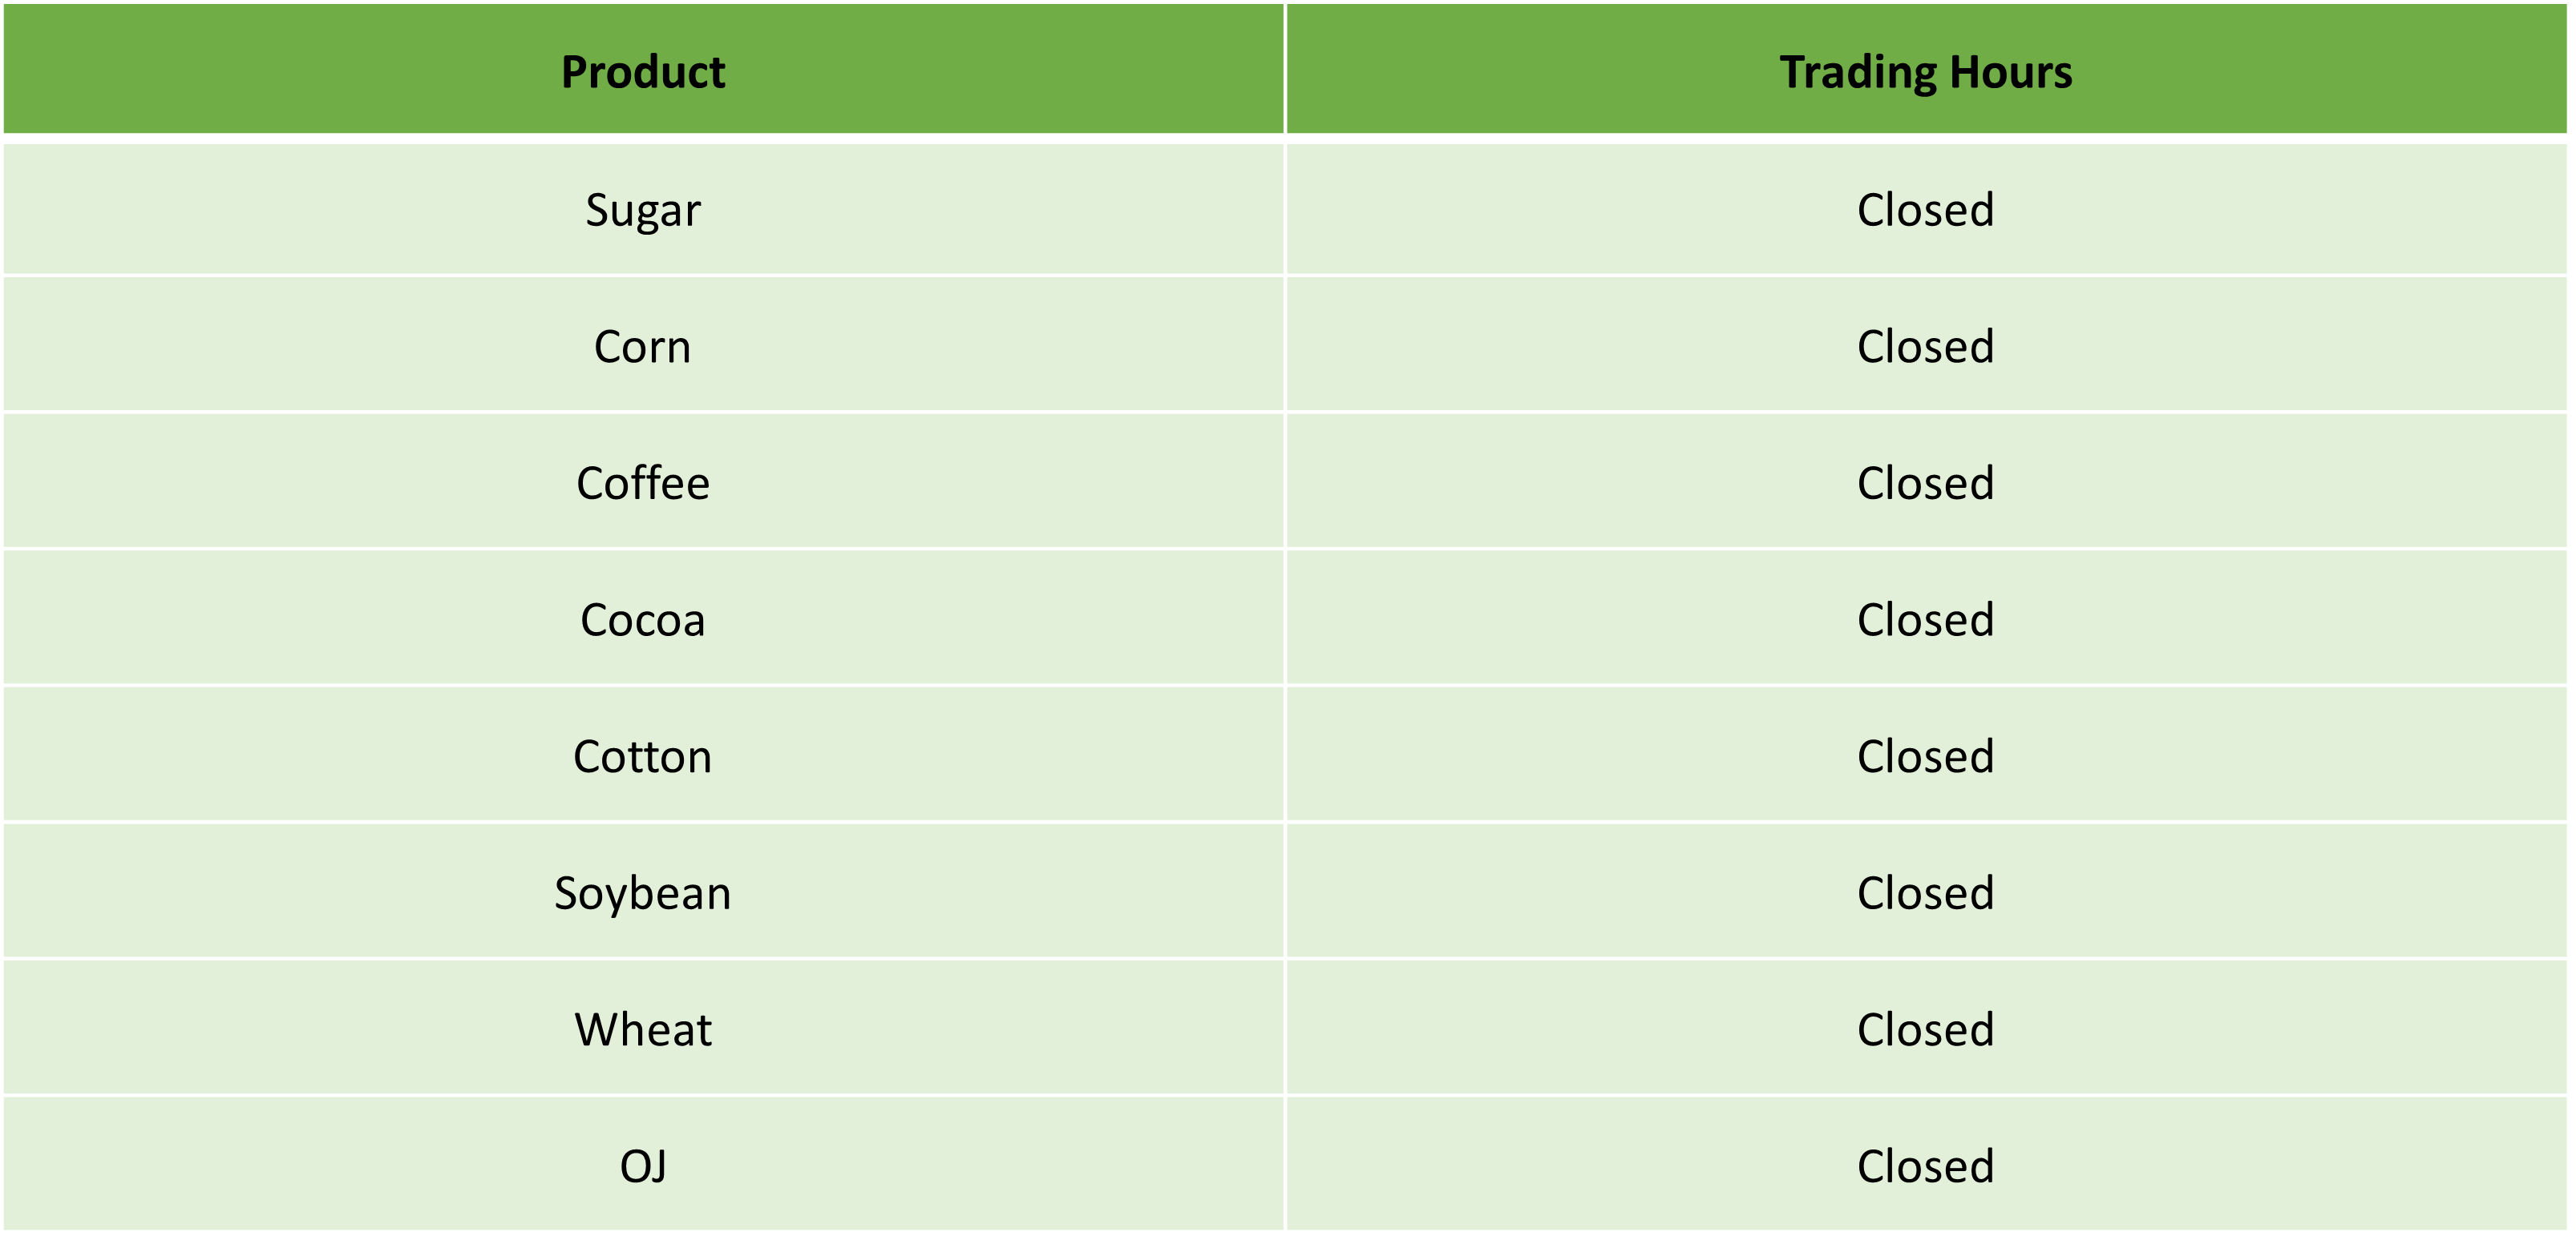Click Closed status in OJ row

(1926, 1166)
